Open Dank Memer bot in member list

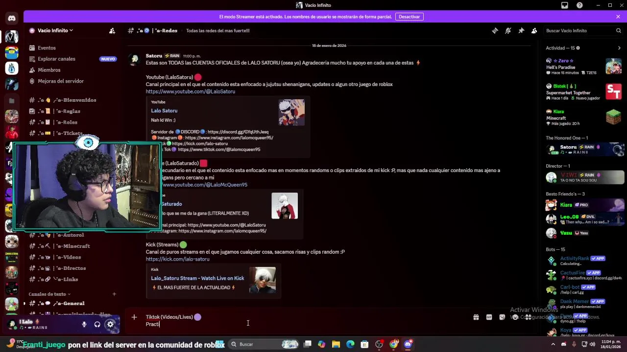pos(585,304)
